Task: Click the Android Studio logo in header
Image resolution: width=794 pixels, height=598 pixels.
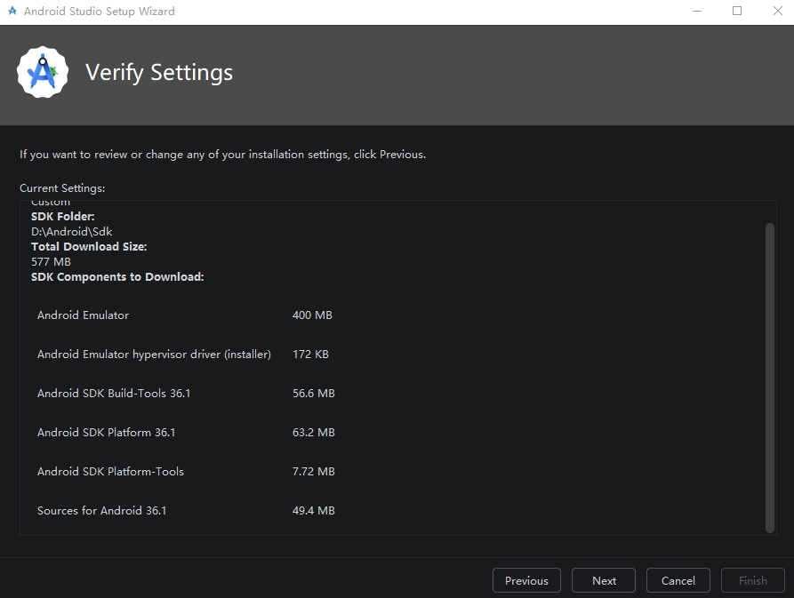Action: tap(43, 72)
